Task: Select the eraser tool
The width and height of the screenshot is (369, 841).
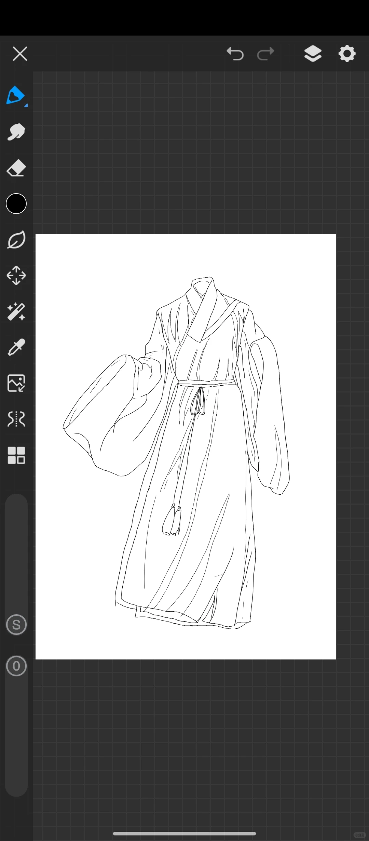Action: tap(16, 168)
